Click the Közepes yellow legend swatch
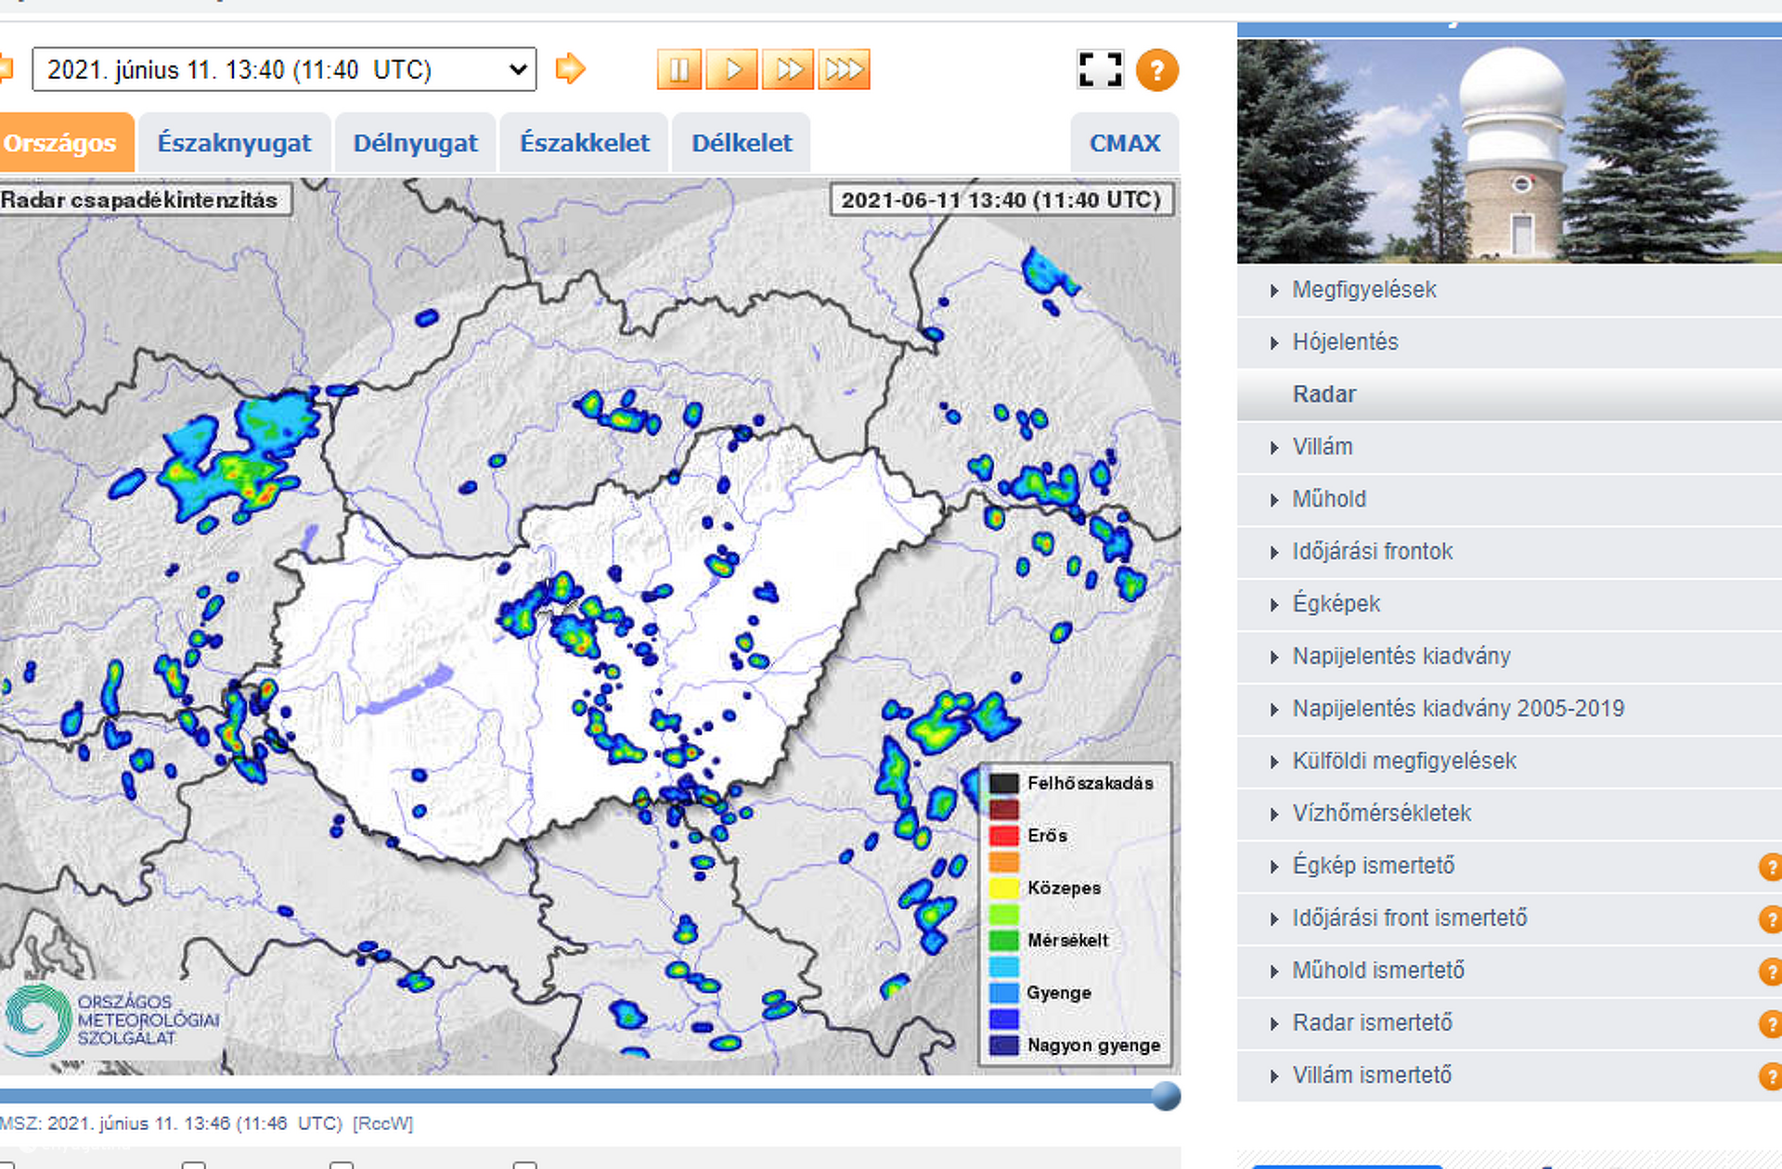The width and height of the screenshot is (1782, 1169). click(1003, 888)
